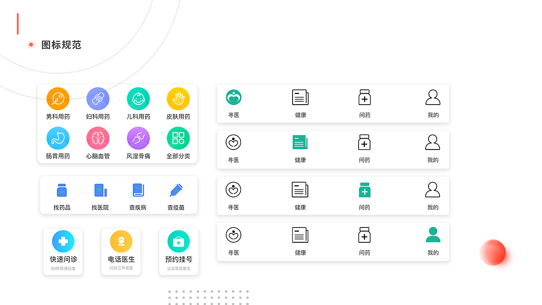Select the green highlighted 问药 tab
Viewport: 542px width, 305px height.
tap(365, 196)
